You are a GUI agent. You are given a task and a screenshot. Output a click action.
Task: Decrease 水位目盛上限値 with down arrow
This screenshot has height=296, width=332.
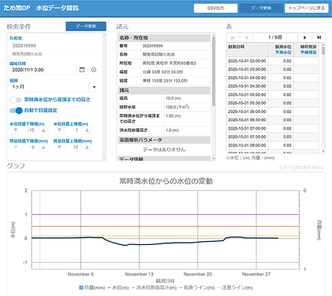(x=60, y=130)
